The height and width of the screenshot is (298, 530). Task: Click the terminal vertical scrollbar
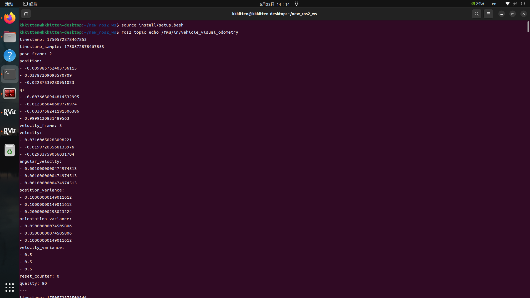tap(528, 27)
